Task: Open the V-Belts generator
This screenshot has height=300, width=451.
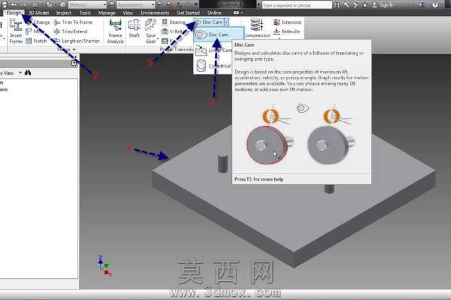Action: [172, 31]
